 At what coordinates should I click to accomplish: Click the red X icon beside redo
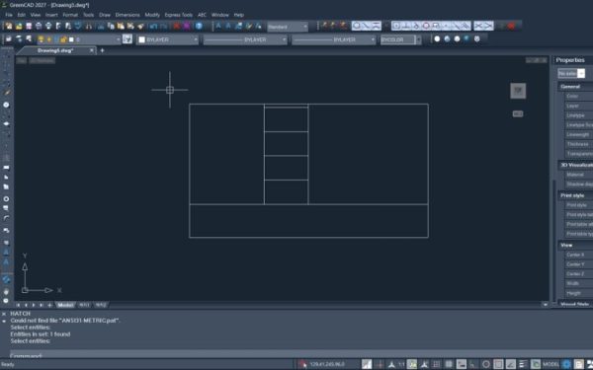click(177, 26)
